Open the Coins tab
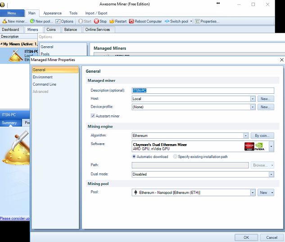 point(51,30)
